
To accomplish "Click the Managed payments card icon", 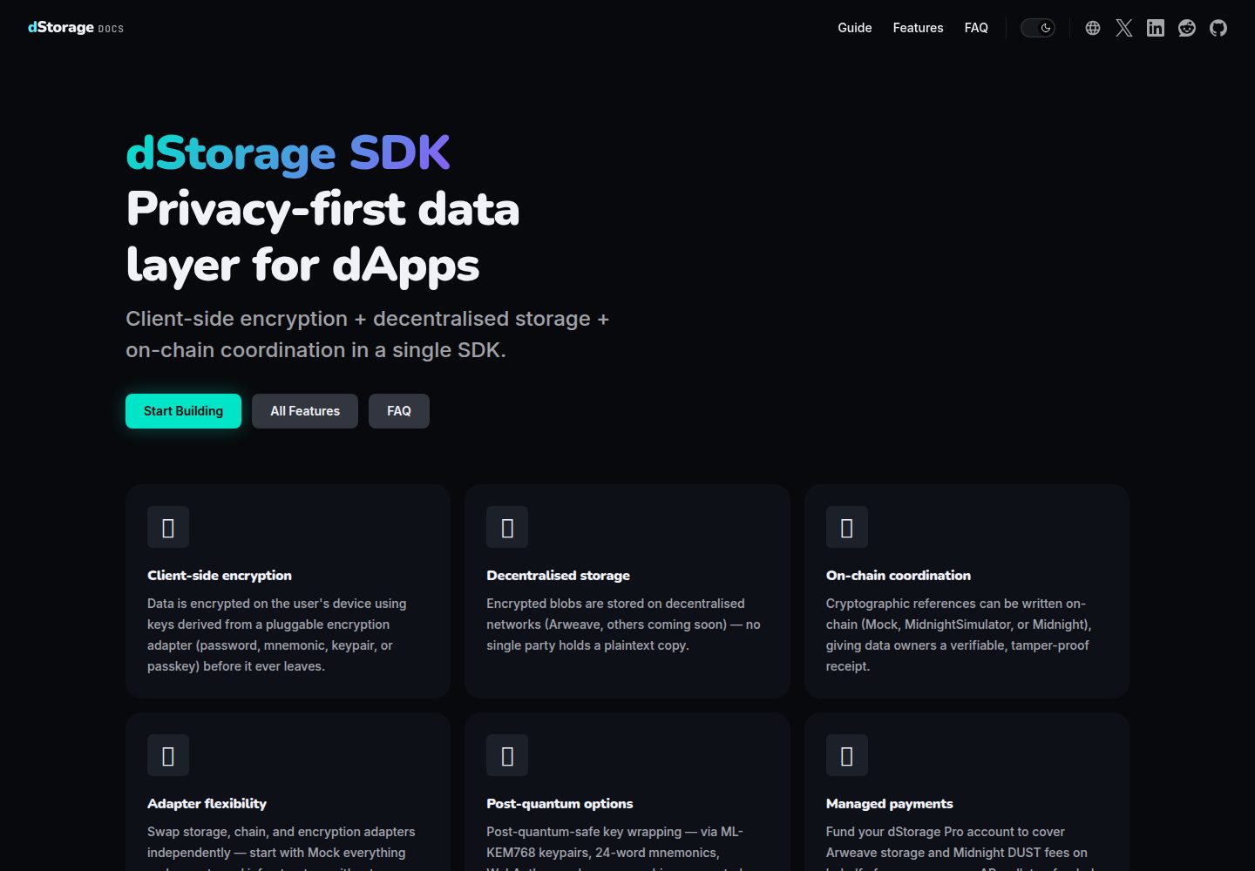I will [x=847, y=755].
